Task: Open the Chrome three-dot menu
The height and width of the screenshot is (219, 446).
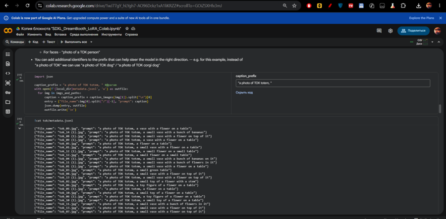Action: pos(440,5)
